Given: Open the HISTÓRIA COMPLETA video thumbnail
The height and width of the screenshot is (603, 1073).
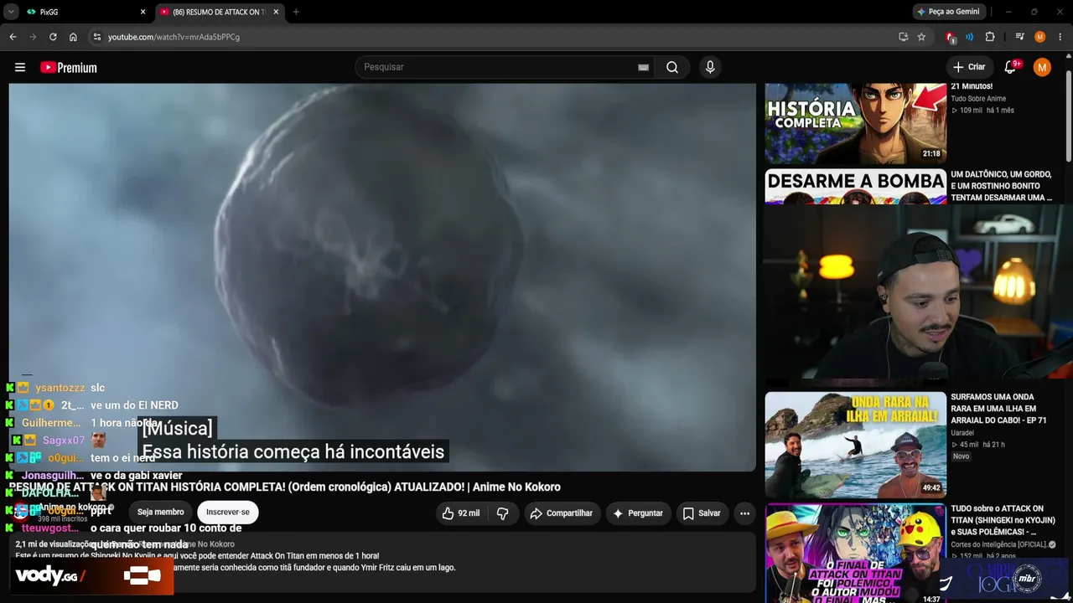Looking at the screenshot, I should click(855, 122).
